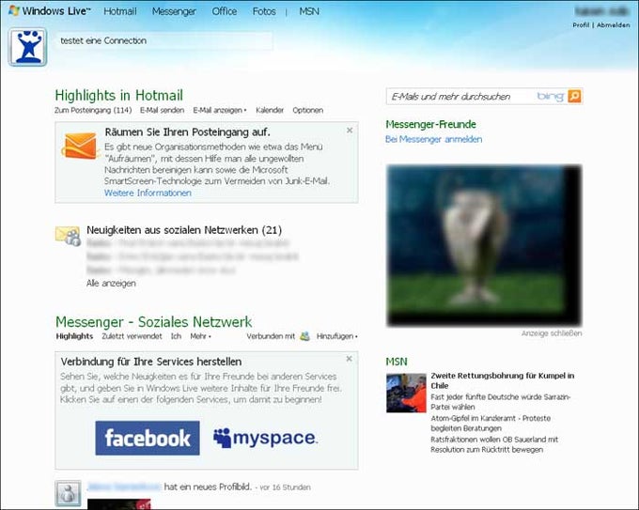
Task: Open the Profil link
Action: point(581,24)
